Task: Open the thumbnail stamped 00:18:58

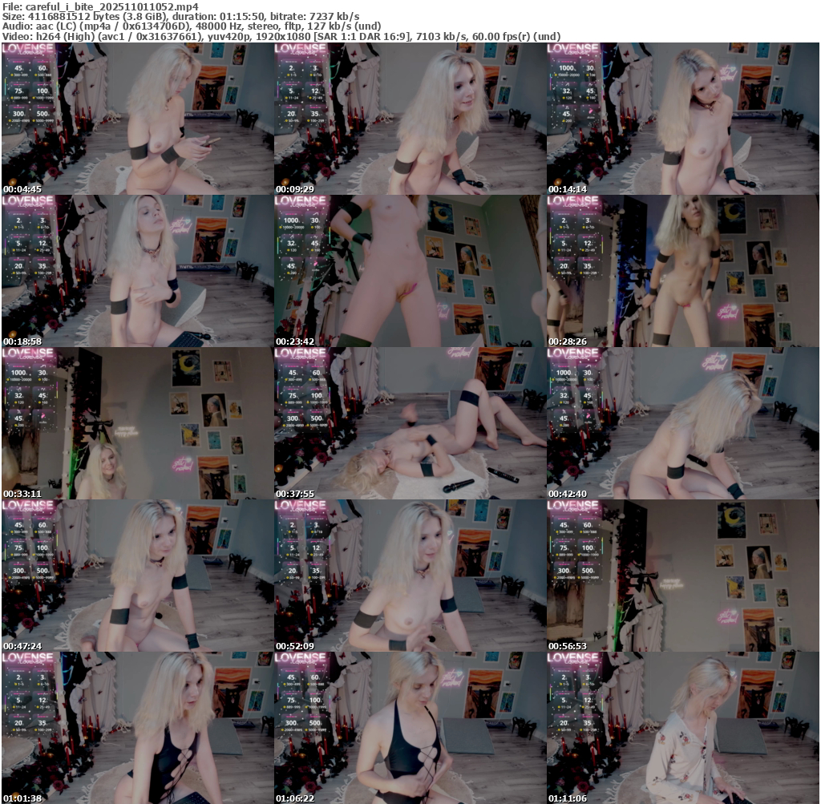Action: [138, 271]
